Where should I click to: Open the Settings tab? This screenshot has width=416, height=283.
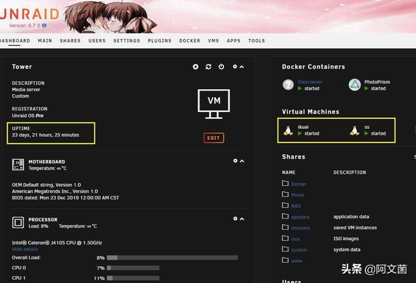tap(127, 40)
